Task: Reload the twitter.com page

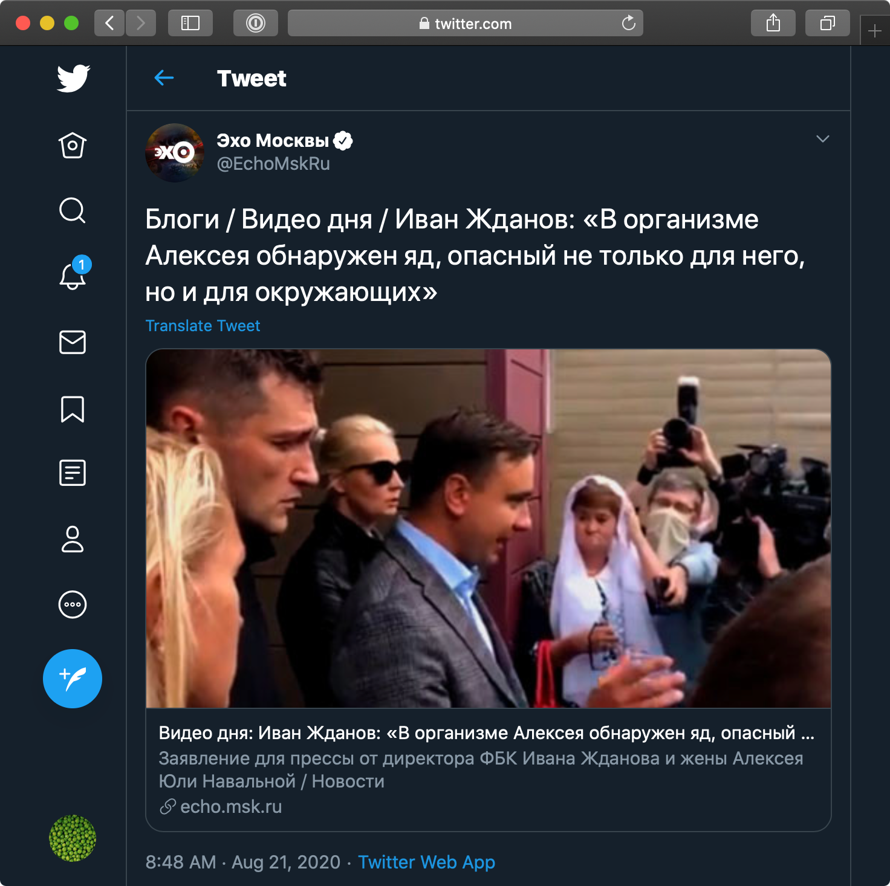Action: [629, 24]
